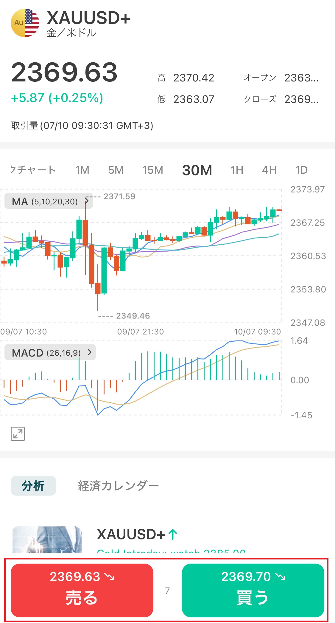
Task: Select the 30M timeframe tab
Action: click(197, 170)
